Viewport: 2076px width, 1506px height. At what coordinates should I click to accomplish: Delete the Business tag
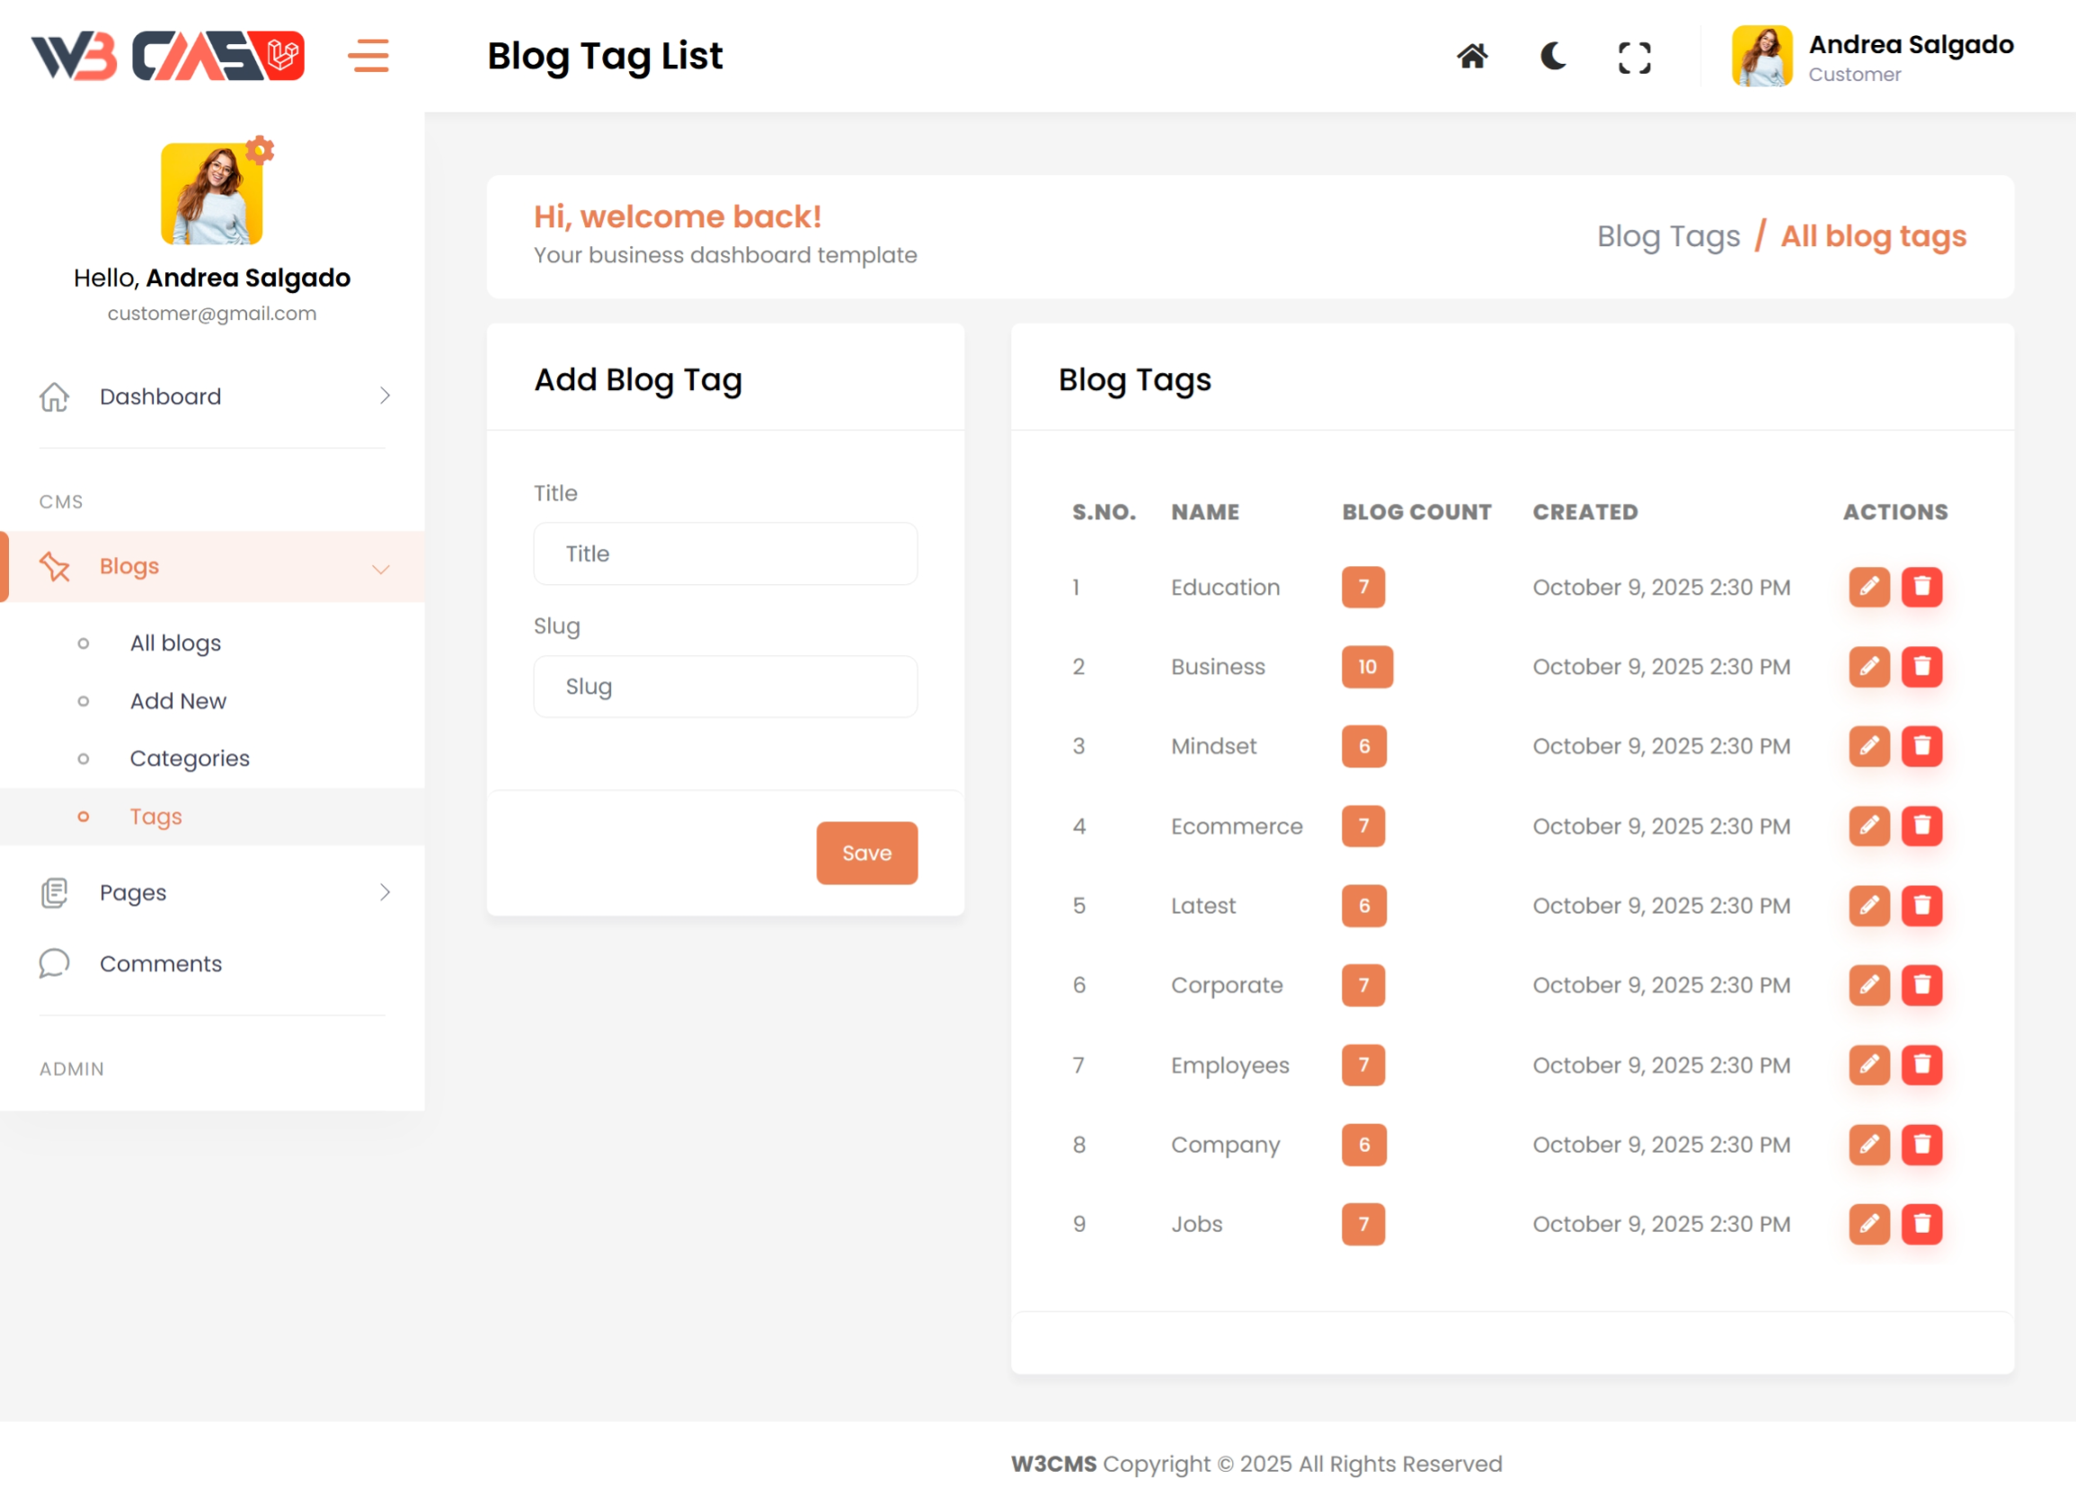[x=1921, y=666]
